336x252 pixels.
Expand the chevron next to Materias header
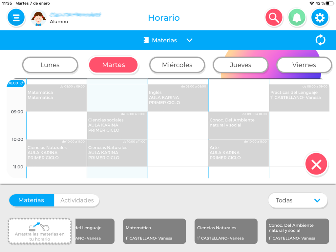[190, 40]
